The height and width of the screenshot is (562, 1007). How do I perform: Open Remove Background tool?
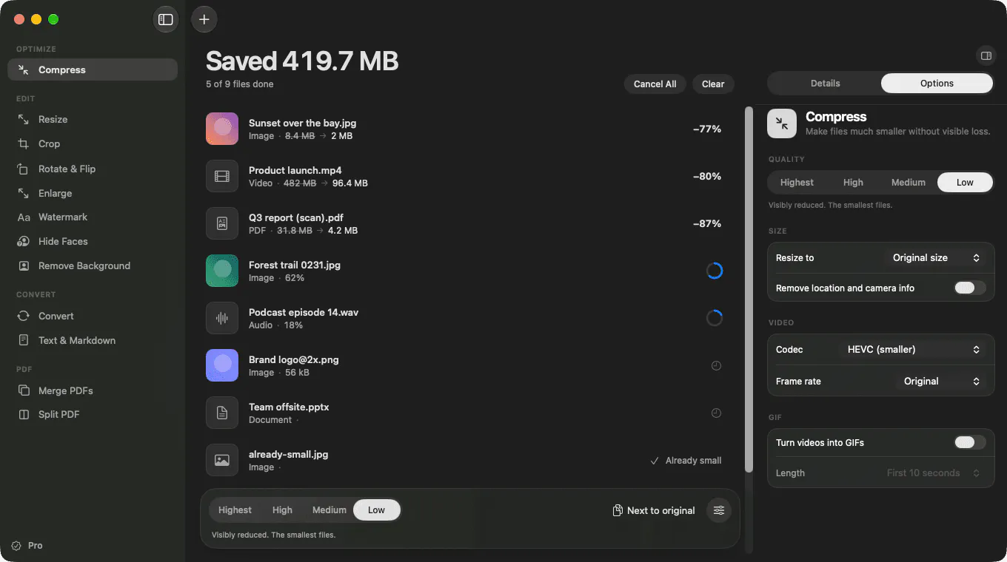click(93, 265)
